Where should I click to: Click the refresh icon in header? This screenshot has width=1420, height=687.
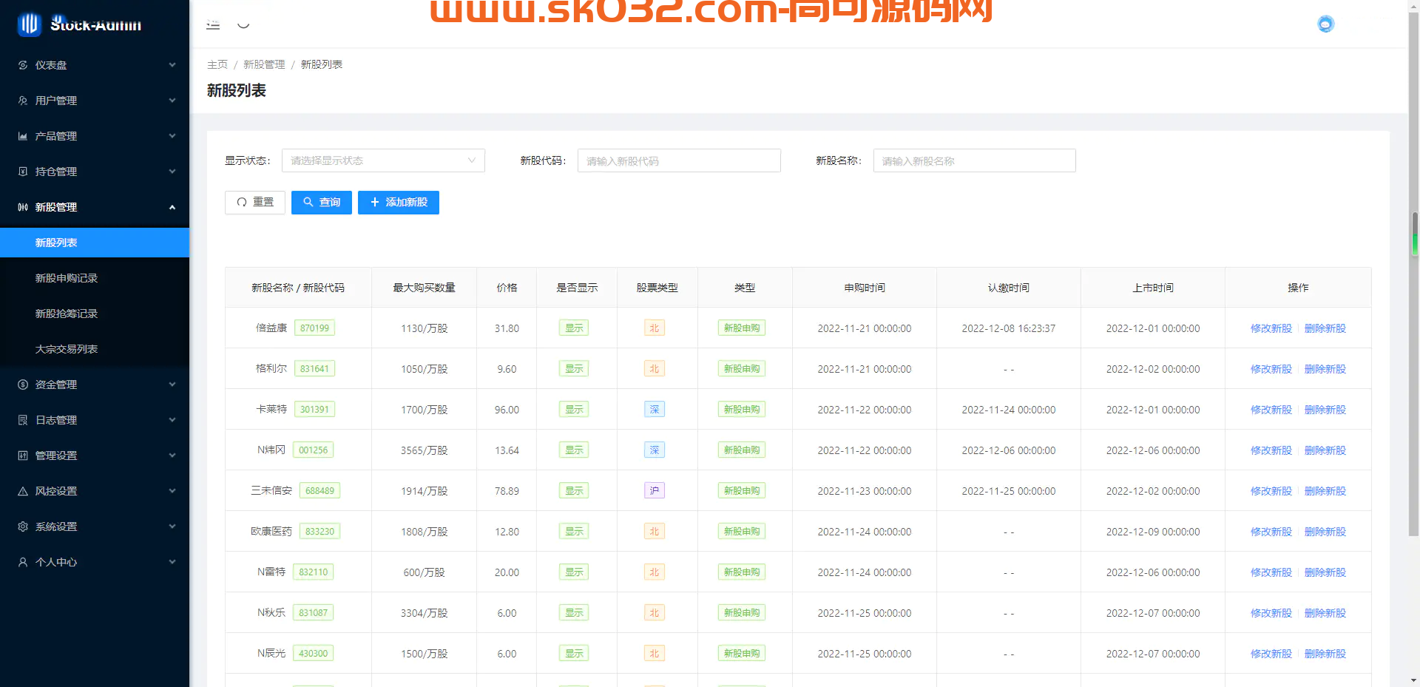click(243, 24)
